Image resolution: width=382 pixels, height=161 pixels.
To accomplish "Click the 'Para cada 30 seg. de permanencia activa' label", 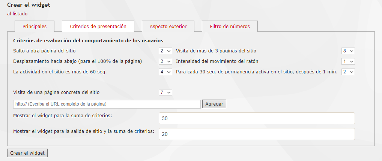I will tap(257, 72).
